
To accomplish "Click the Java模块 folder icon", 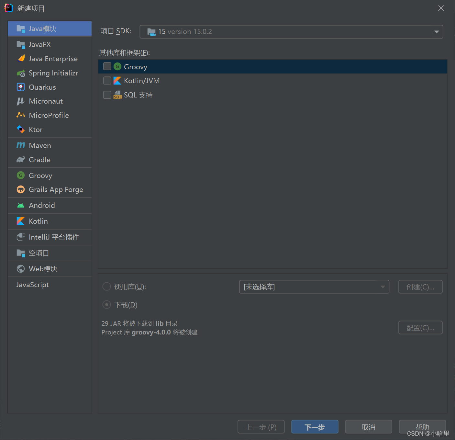I will pyautogui.click(x=21, y=28).
